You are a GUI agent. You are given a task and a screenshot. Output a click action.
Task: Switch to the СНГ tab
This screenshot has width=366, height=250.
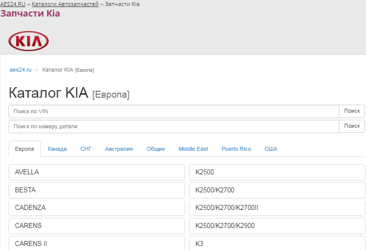pos(86,149)
